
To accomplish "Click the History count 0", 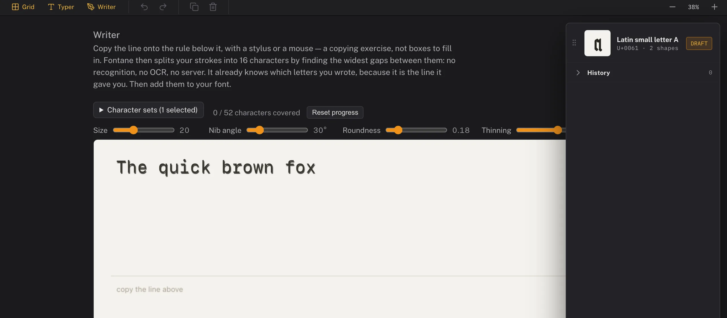I will point(710,73).
